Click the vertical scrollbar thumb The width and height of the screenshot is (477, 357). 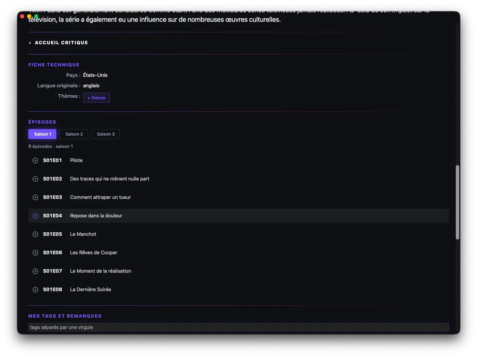[x=458, y=202]
